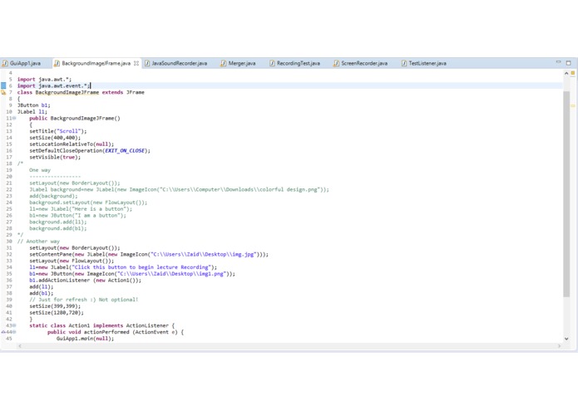Screen dimensions: 578x410
Task: Click the img1.png JButton line
Action: [x=132, y=274]
